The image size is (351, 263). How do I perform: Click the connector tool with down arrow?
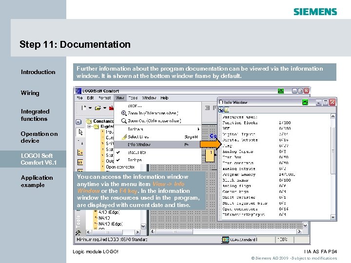pos(80,142)
